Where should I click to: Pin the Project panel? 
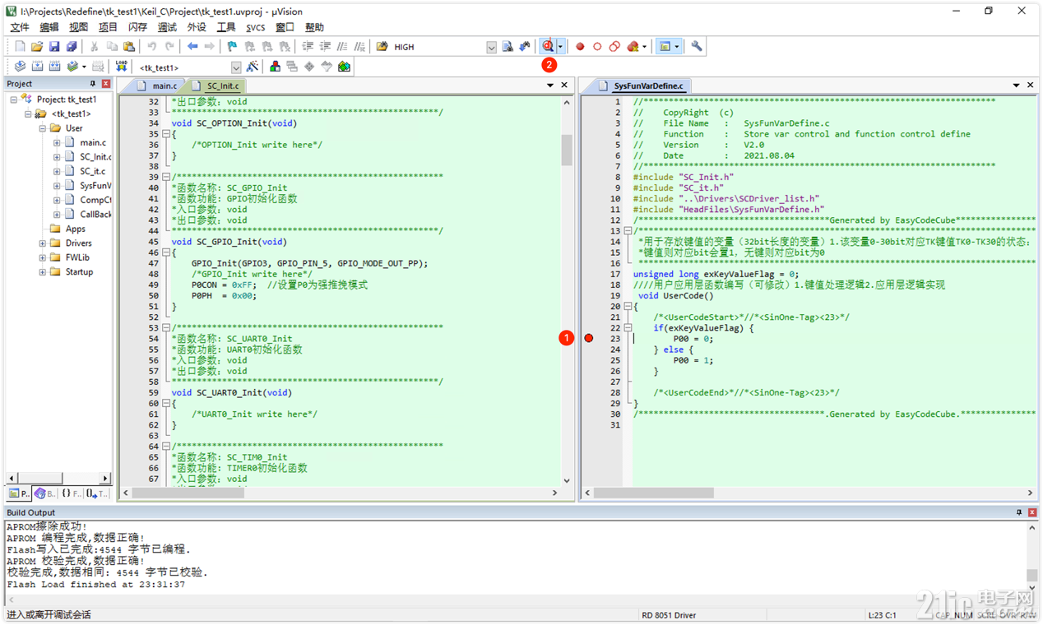[x=93, y=84]
